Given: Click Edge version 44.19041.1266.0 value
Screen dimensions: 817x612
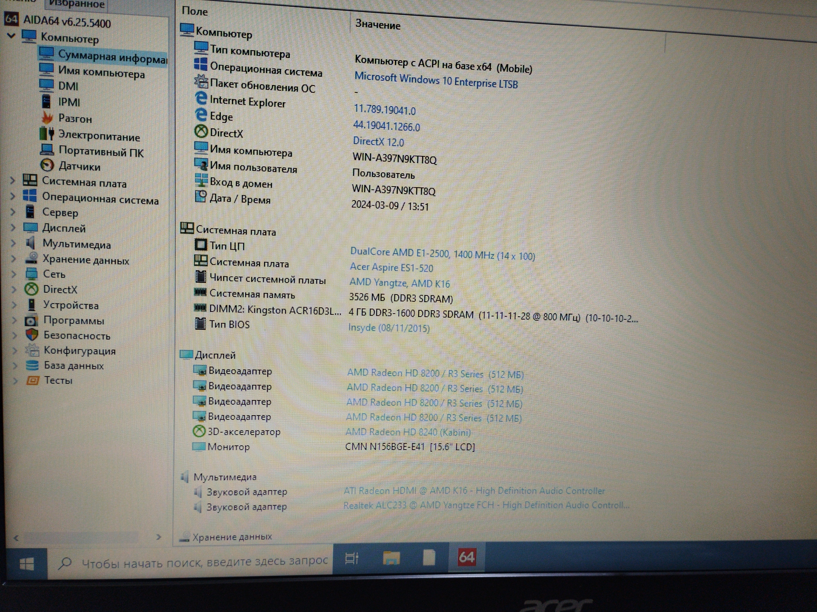Looking at the screenshot, I should click(386, 126).
